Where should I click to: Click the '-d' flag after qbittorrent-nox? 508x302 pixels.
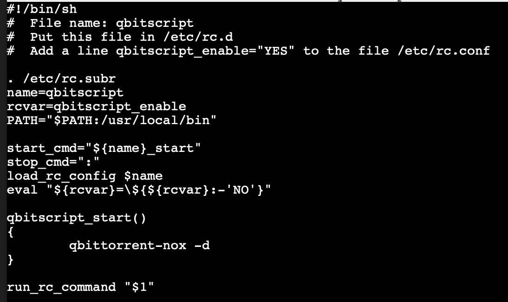click(x=202, y=245)
